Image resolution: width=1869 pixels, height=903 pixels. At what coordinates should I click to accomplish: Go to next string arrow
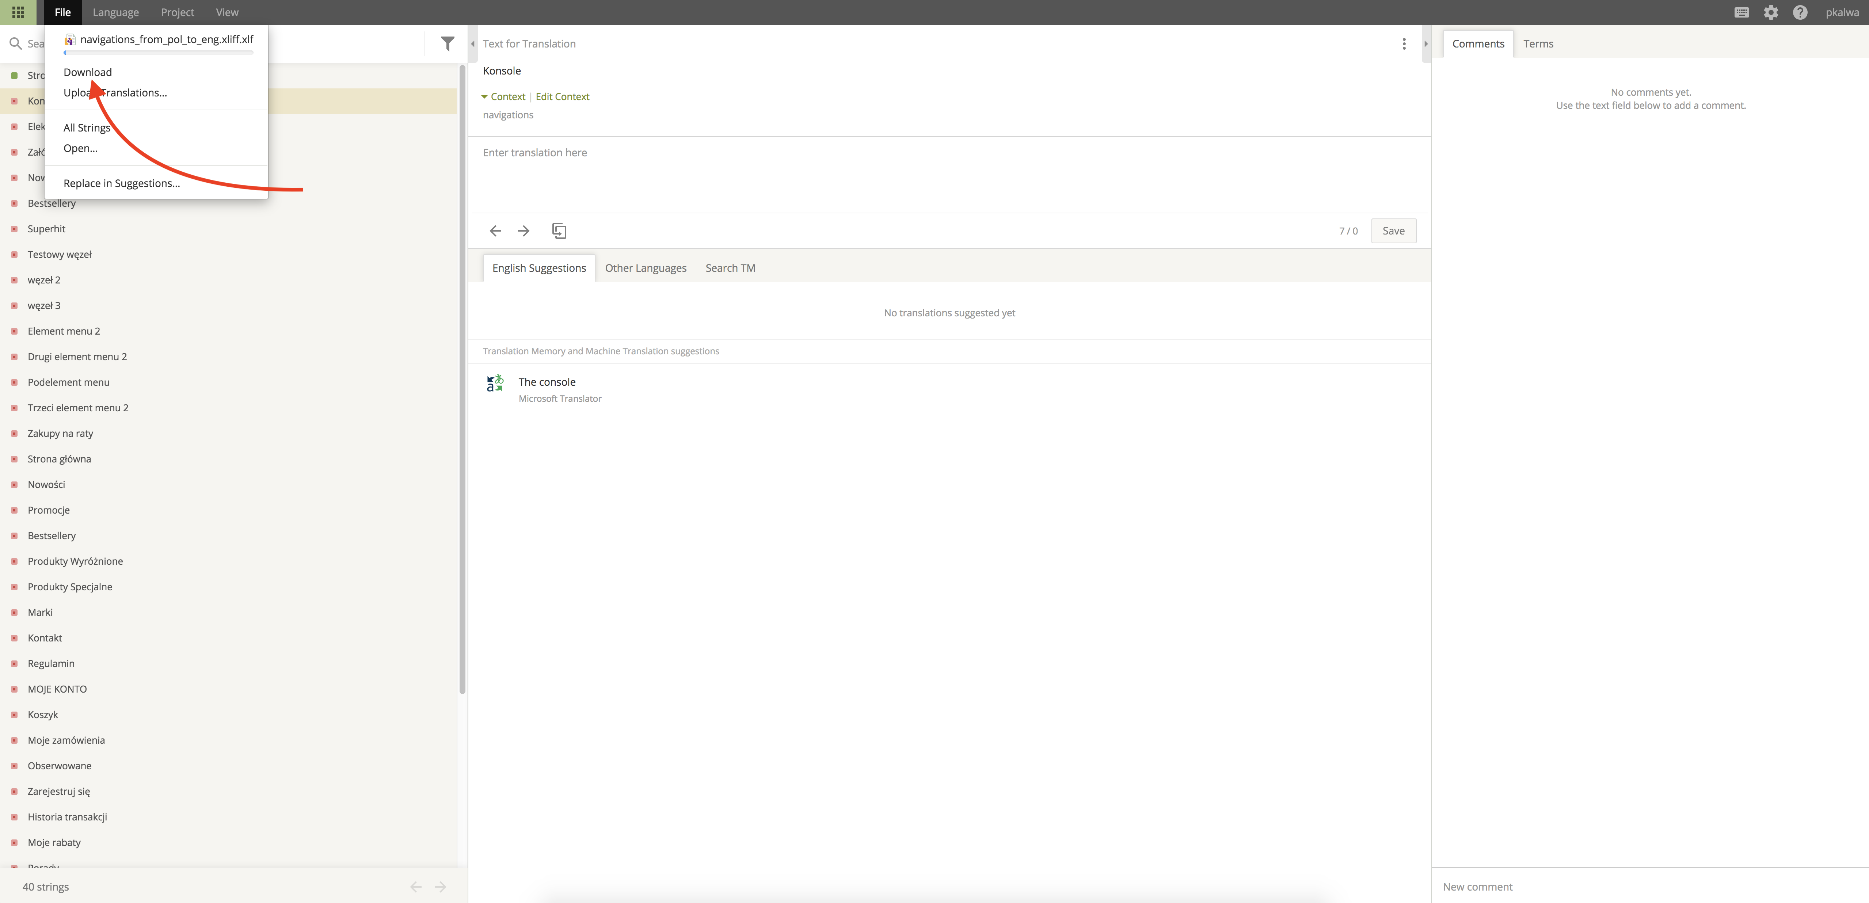(x=524, y=230)
